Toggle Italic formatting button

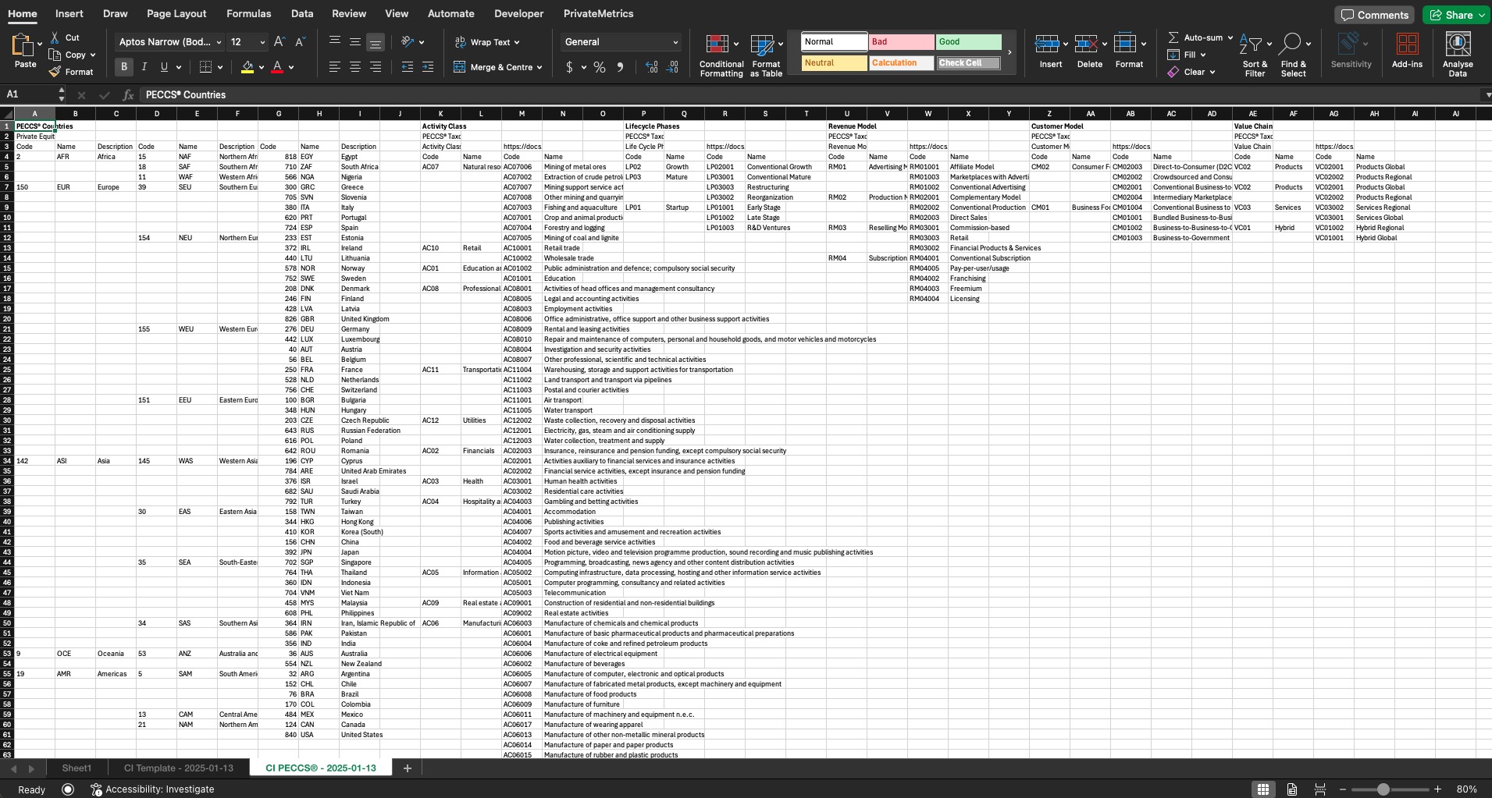(x=144, y=67)
